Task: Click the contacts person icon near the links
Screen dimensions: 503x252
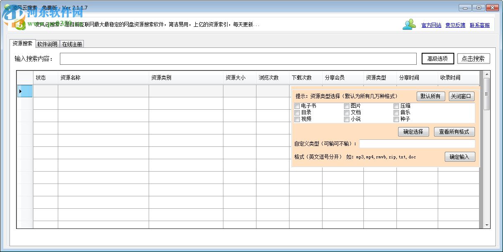Action: tap(409, 24)
